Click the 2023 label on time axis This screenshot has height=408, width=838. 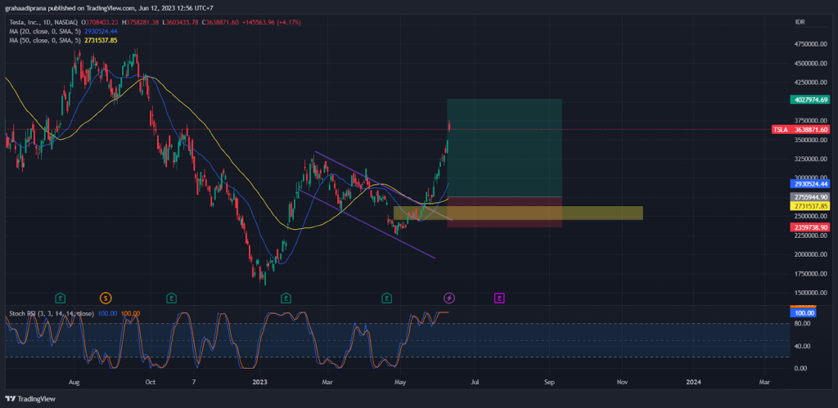click(259, 383)
